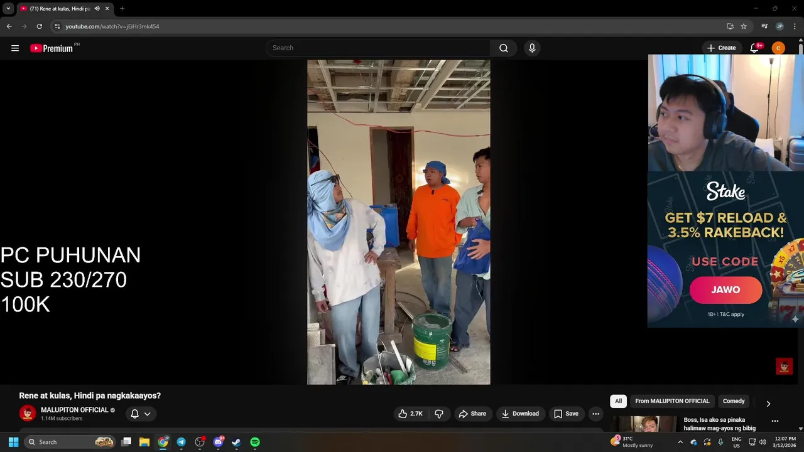Open OBS Studio from the taskbar
The height and width of the screenshot is (452, 804).
[200, 442]
